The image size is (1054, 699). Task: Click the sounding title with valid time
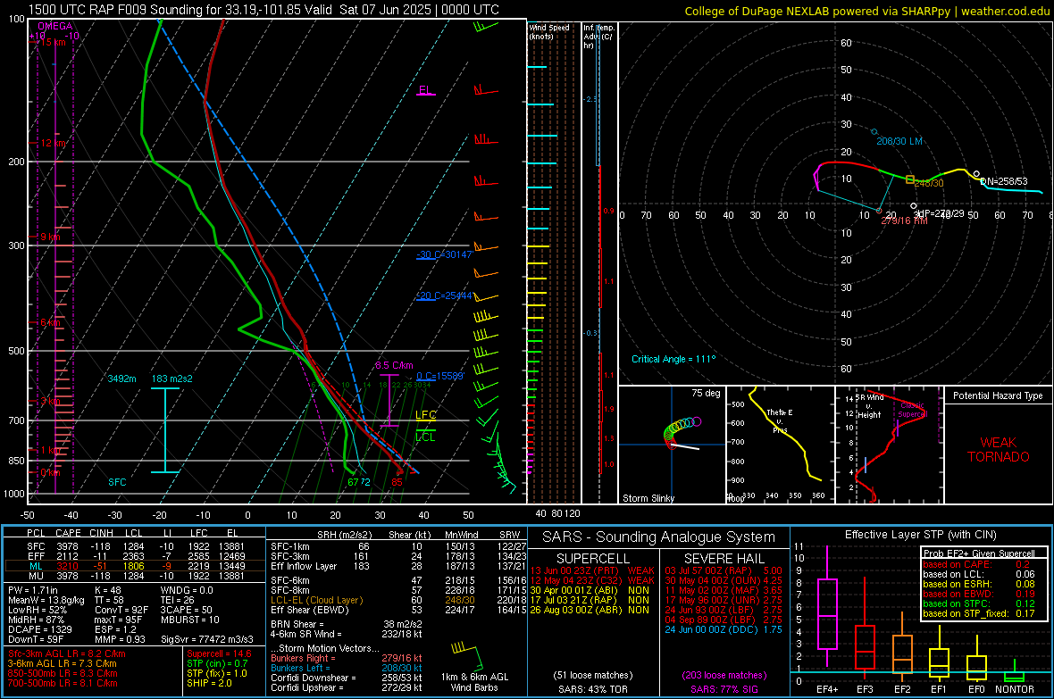[x=263, y=10]
